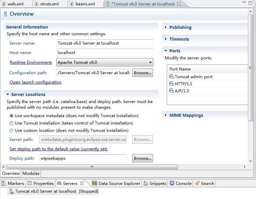The image size is (256, 199).
Task: Click the AJP/1.3 port icon
Action: point(171,91)
